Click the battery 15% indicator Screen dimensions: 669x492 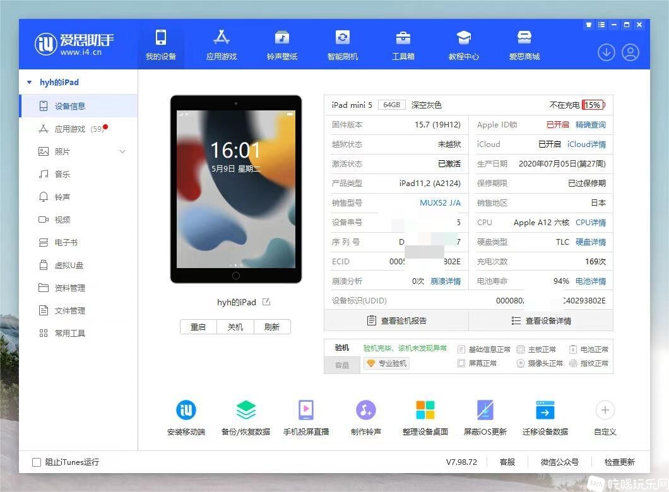point(593,105)
